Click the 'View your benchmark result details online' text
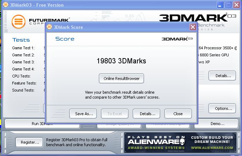This screenshot has height=156, width=242. [x=120, y=92]
